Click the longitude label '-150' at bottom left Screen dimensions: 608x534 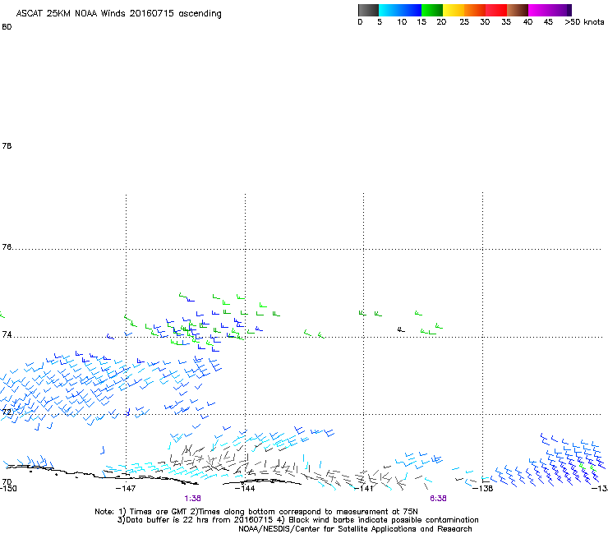coord(8,489)
